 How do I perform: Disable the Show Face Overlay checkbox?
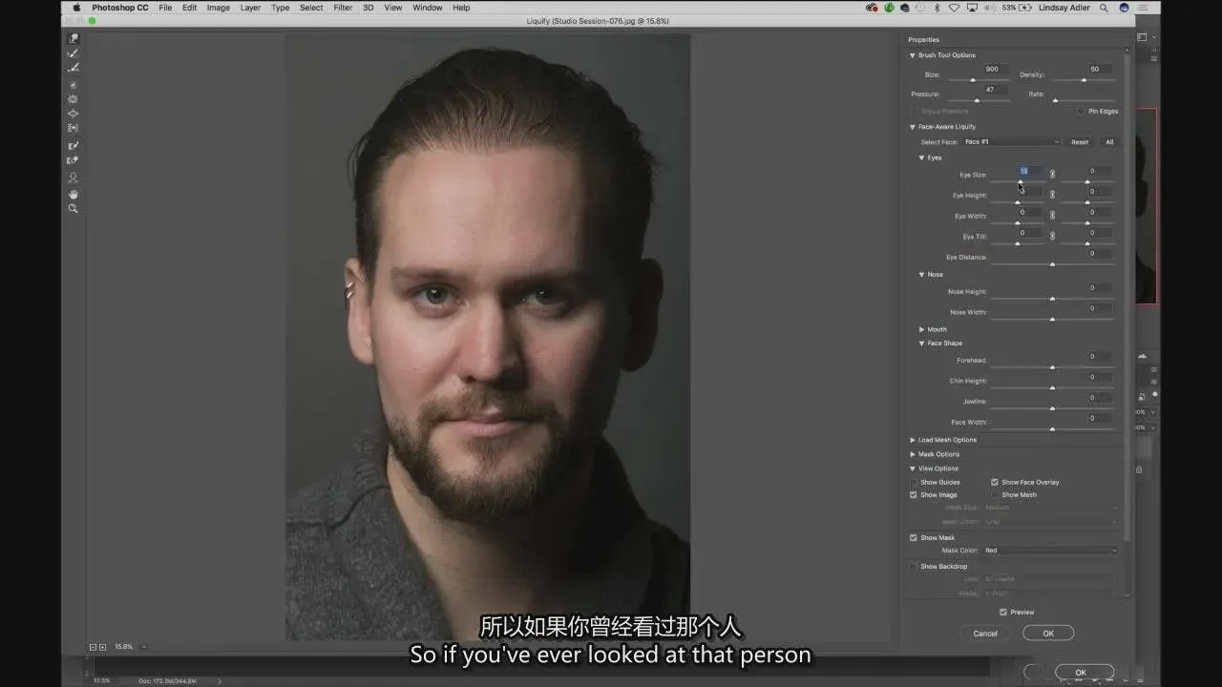(995, 483)
